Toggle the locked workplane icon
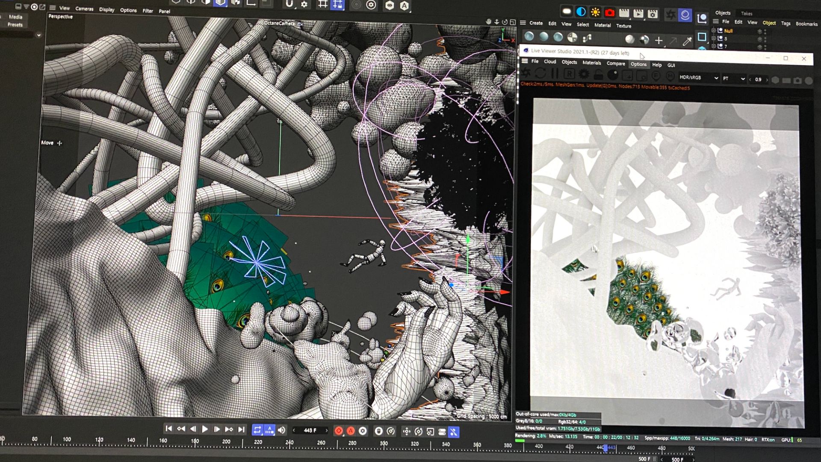This screenshot has width=821, height=462. (338, 5)
